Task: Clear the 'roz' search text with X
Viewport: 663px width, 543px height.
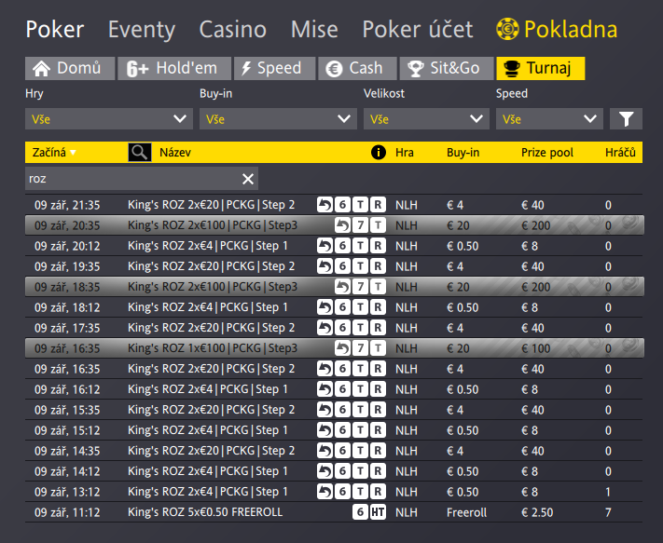Action: (x=248, y=179)
